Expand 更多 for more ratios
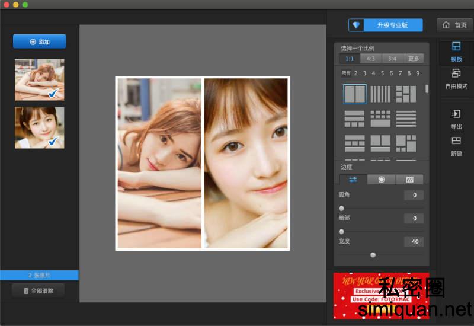Screen dimensions: 474x326 414,59
